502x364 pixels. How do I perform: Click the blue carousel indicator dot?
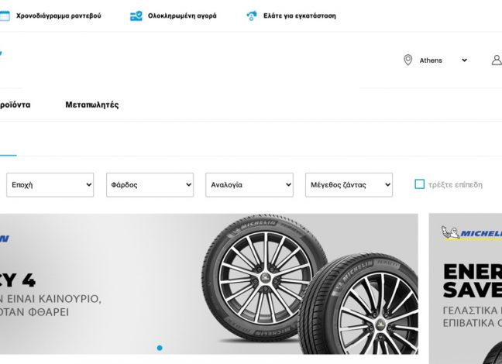(160, 348)
